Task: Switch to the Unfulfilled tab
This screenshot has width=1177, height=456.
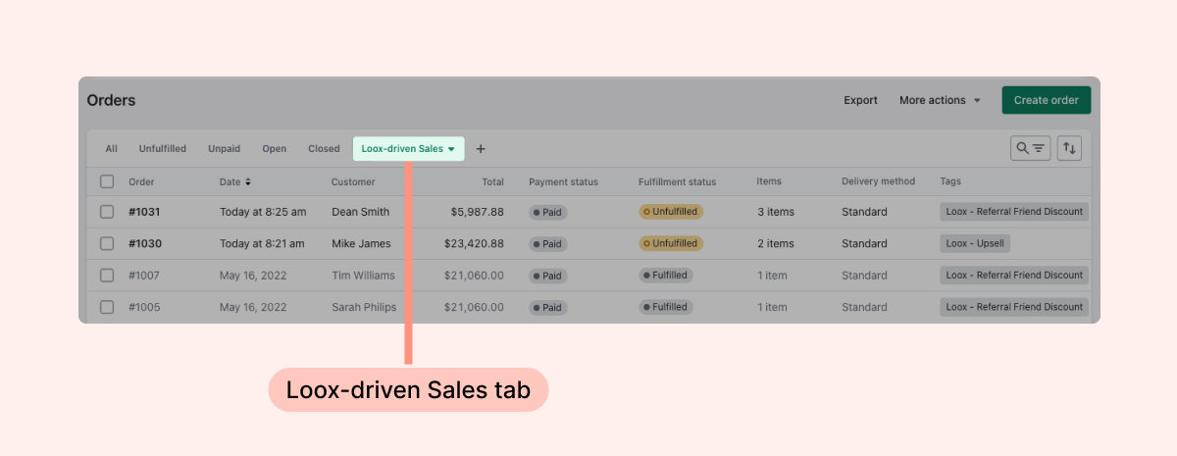Action: click(x=162, y=149)
